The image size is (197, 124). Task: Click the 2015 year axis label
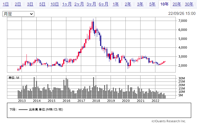tap(52, 101)
